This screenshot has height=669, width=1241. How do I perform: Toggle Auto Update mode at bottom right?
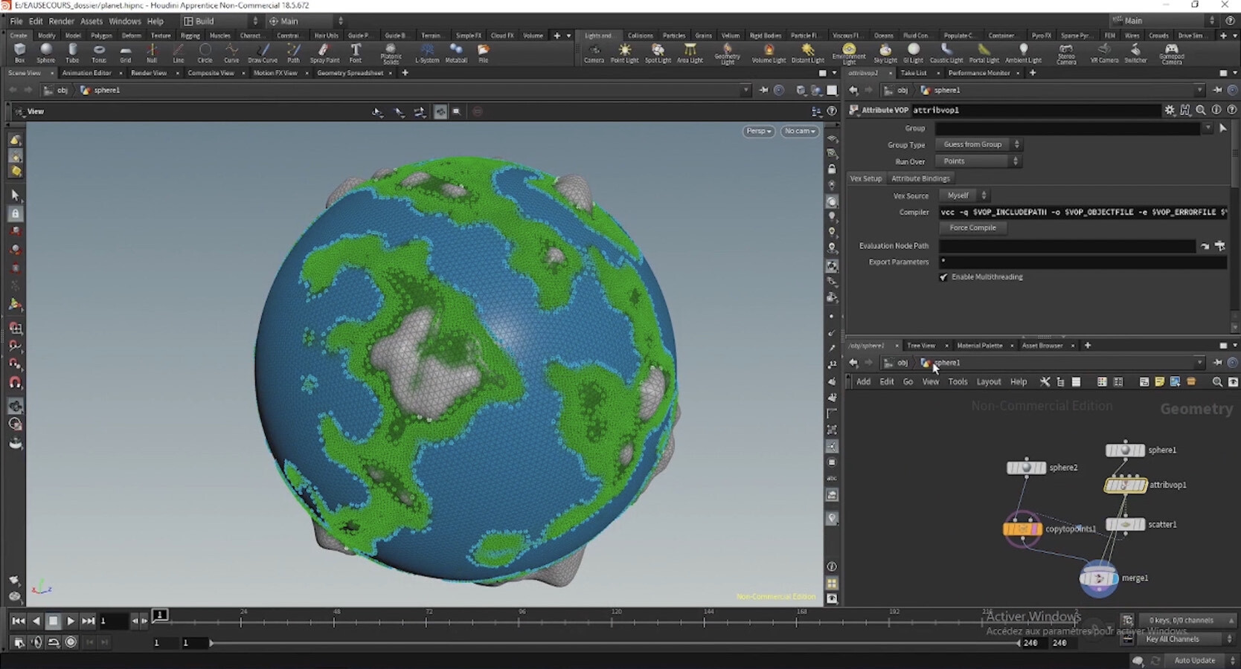click(1194, 660)
